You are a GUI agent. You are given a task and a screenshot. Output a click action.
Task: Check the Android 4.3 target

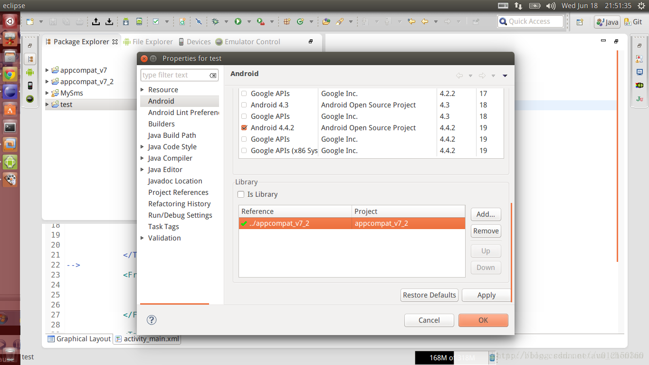[244, 105]
